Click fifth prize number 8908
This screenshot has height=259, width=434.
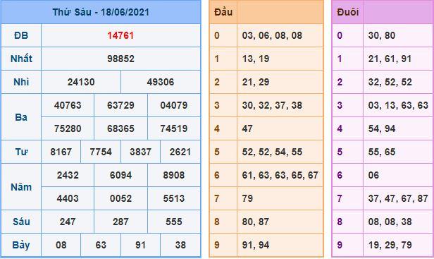(x=174, y=175)
